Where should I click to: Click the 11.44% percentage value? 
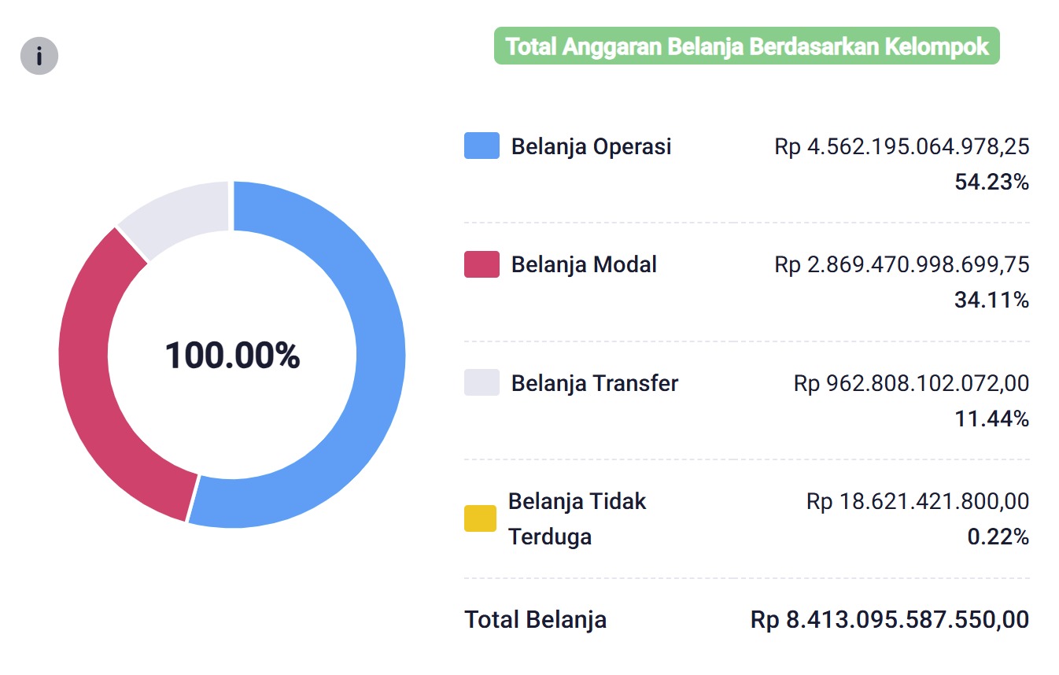coord(991,419)
